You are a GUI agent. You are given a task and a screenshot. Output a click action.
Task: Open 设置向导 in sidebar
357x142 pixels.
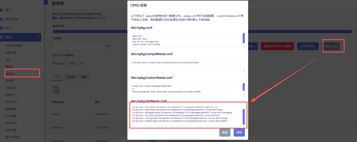click(x=11, y=53)
